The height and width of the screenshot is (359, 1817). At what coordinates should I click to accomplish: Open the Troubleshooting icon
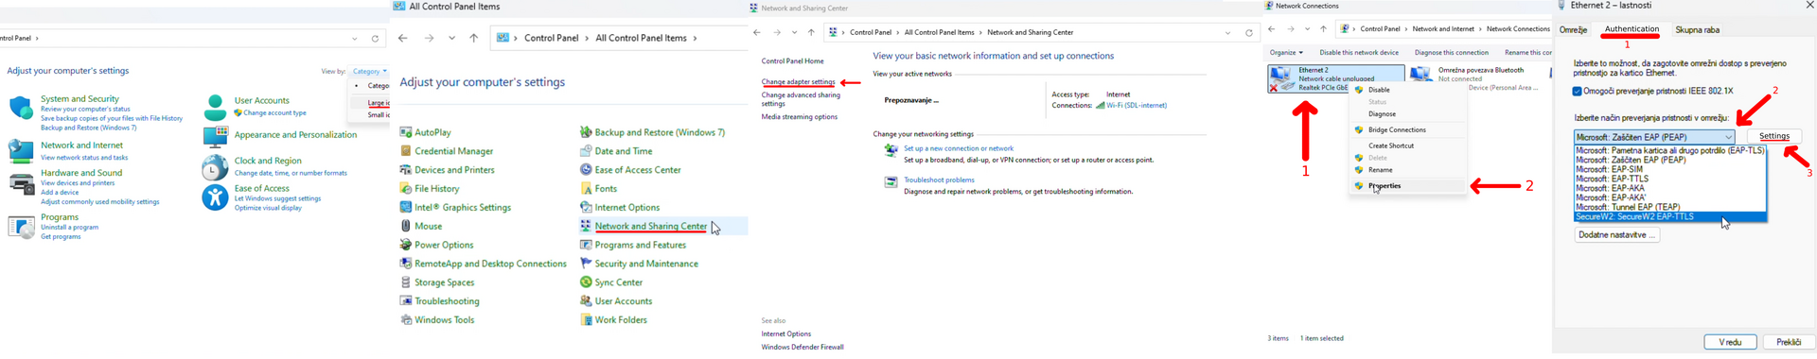click(x=406, y=301)
